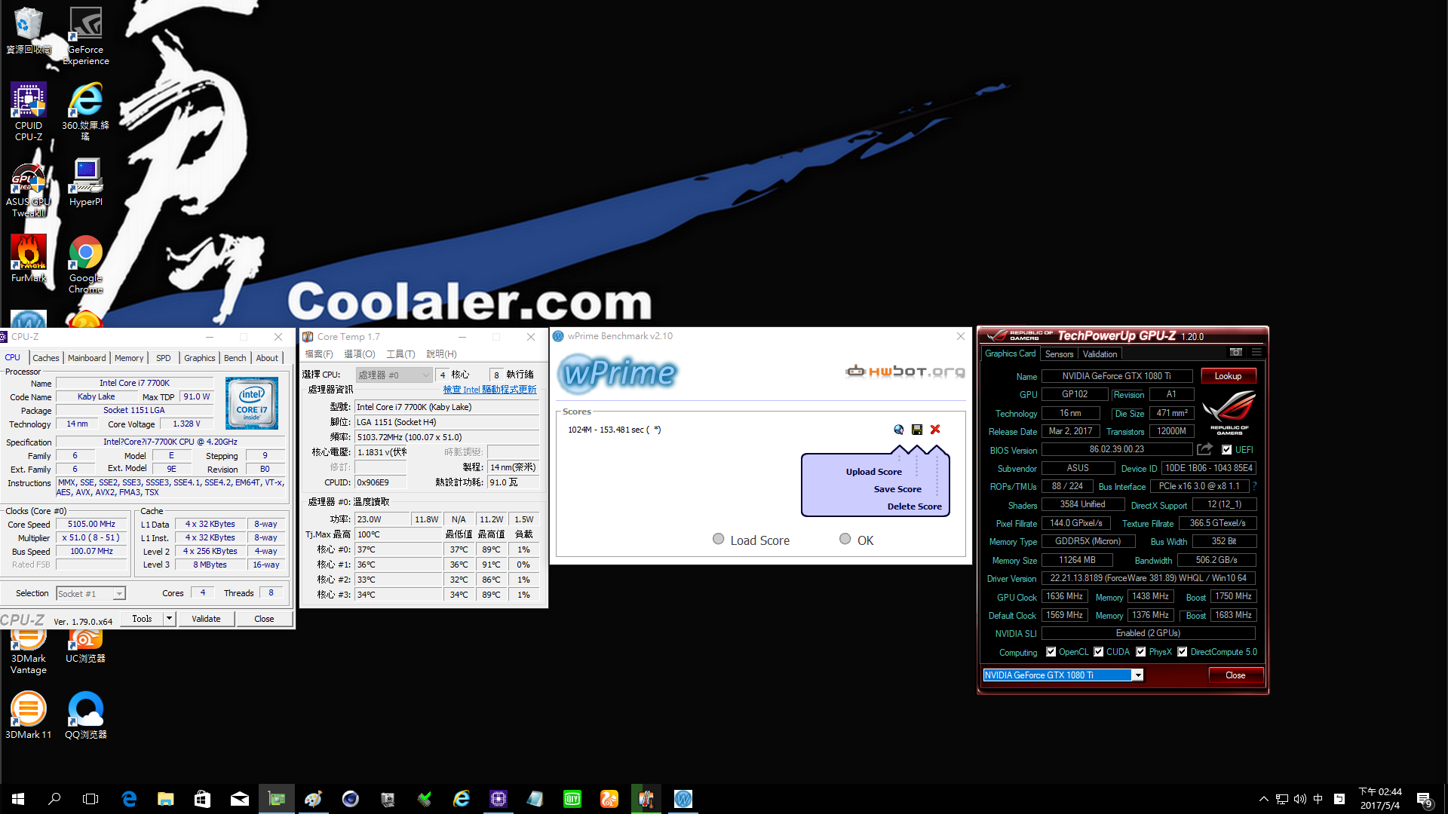Viewport: 1448px width, 814px height.
Task: Open the Recycle Bin desktop icon
Action: 29,30
